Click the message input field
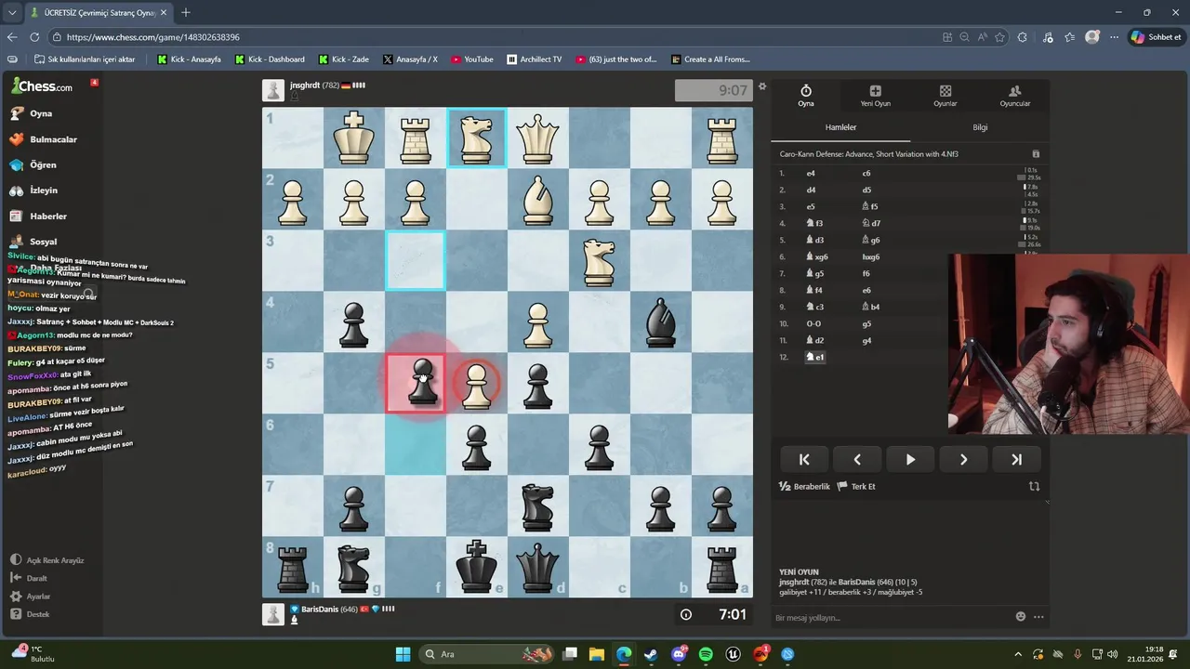Image resolution: width=1190 pixels, height=669 pixels. (892, 617)
